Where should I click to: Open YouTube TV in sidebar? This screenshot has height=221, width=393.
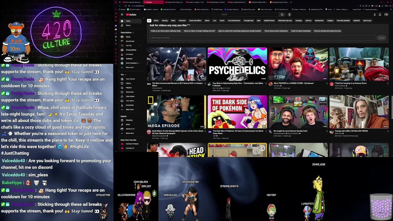tap(130, 148)
